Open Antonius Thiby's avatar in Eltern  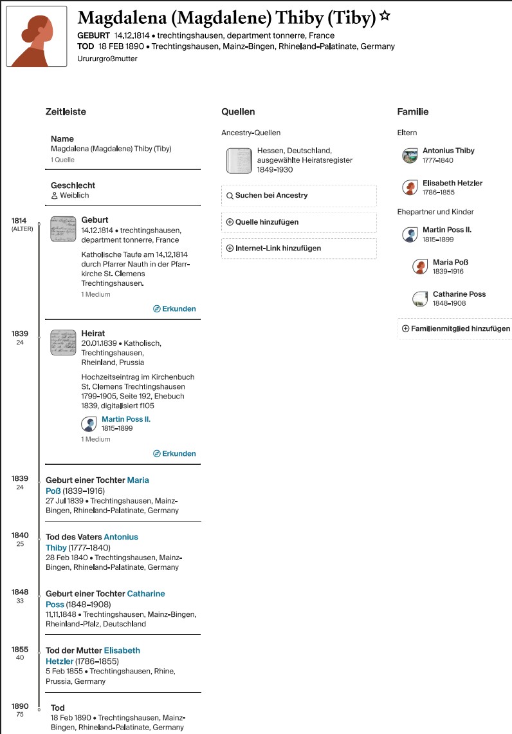coord(410,155)
